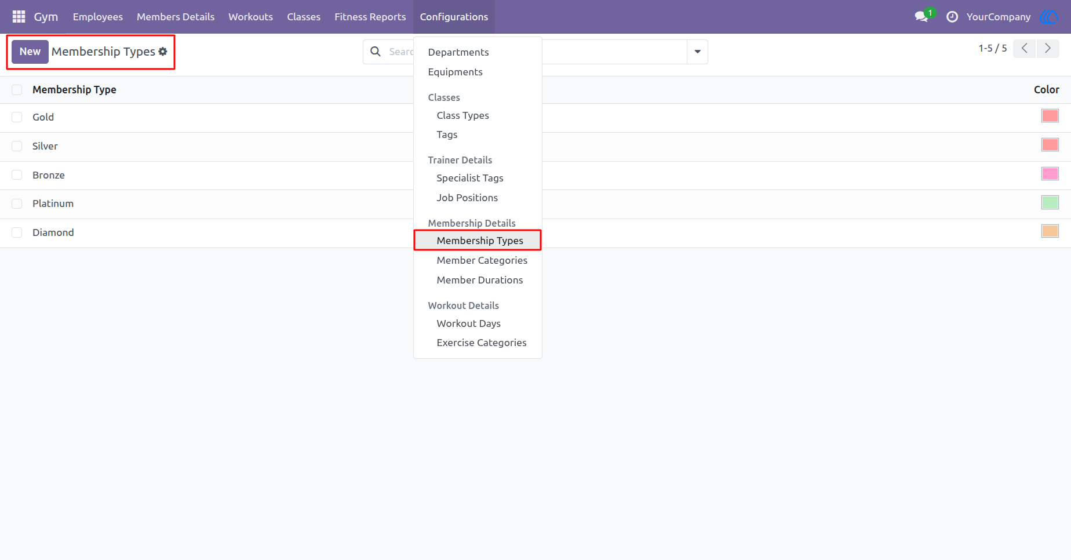Open the Configurations menu
Screen dimensions: 1071x560
pyautogui.click(x=454, y=17)
